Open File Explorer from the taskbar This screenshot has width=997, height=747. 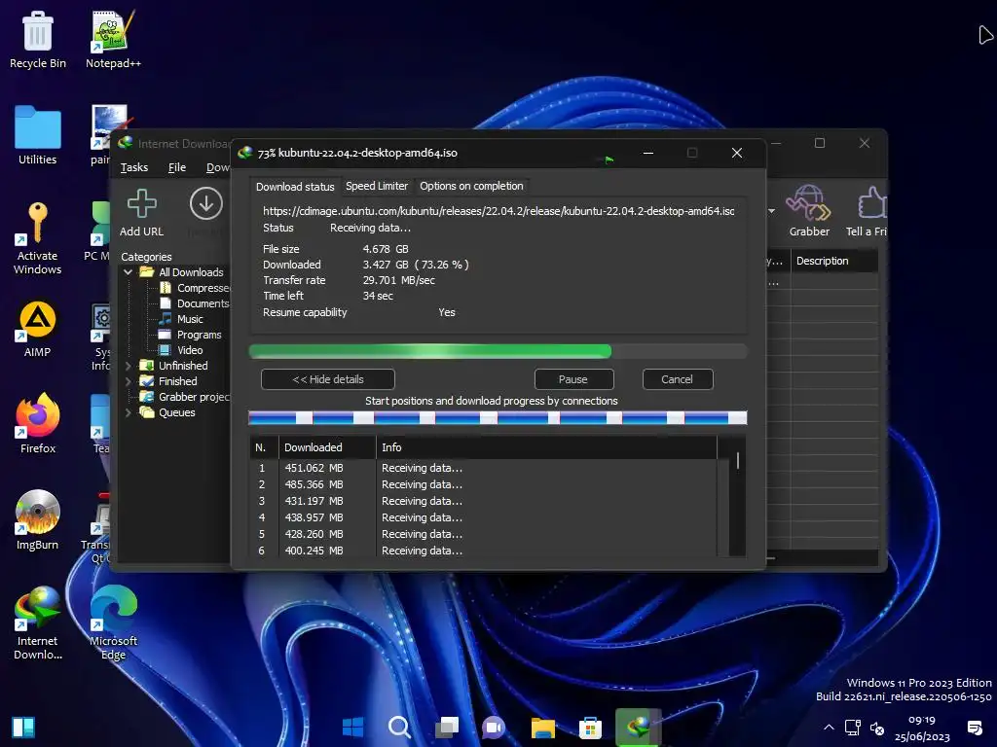pos(543,727)
